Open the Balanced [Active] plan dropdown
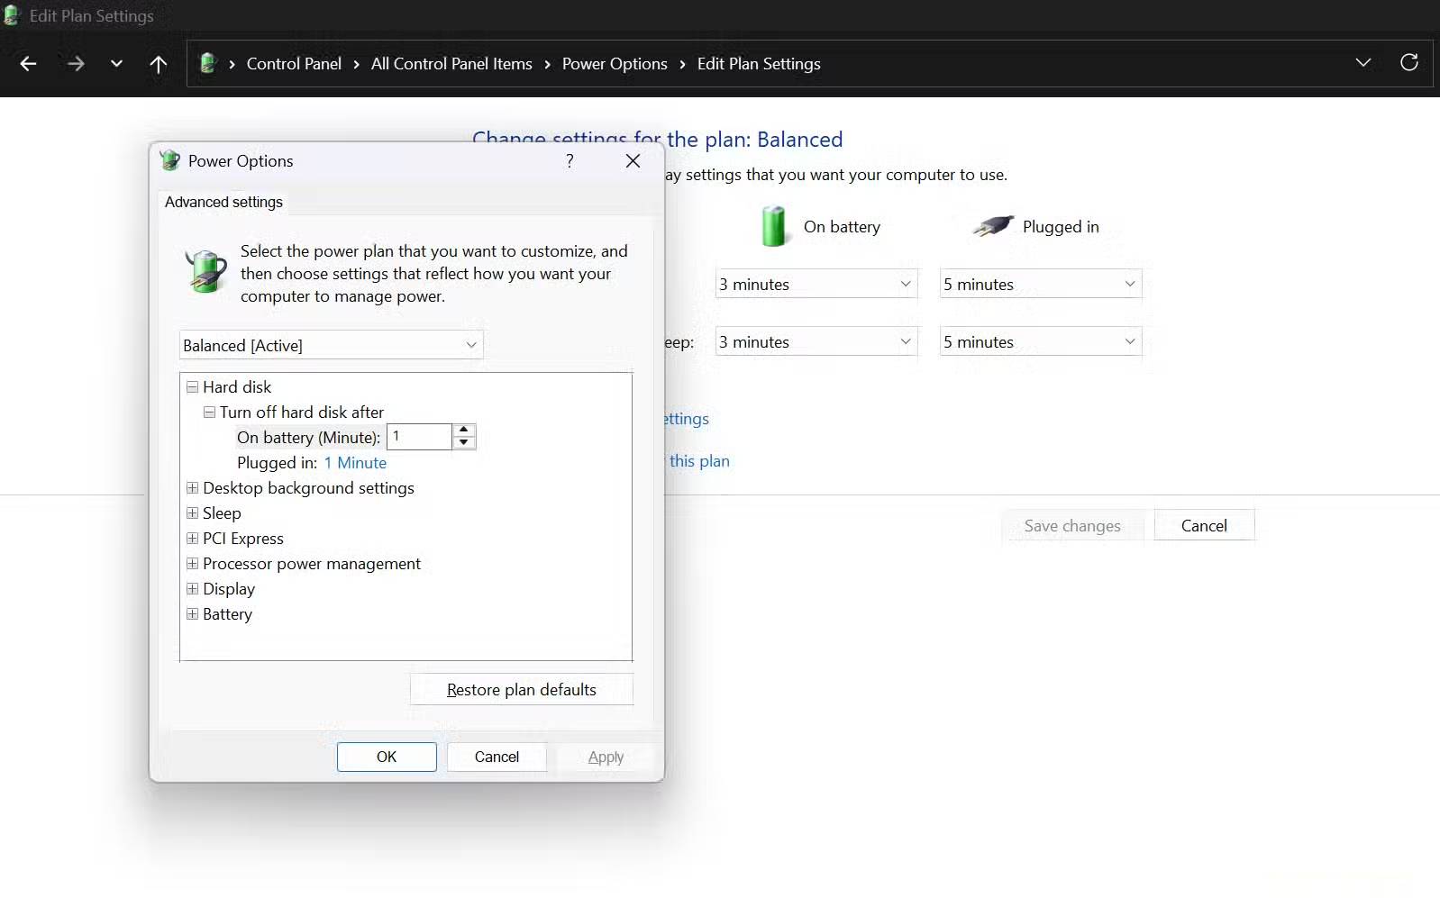Screen dimensions: 1440x898 point(331,345)
